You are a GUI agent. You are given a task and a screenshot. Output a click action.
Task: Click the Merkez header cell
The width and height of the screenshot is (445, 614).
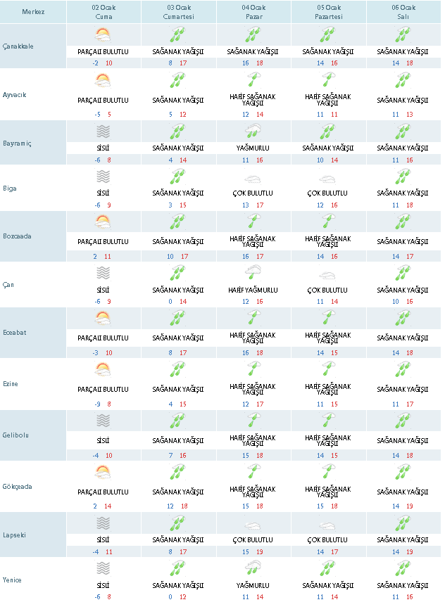[33, 12]
